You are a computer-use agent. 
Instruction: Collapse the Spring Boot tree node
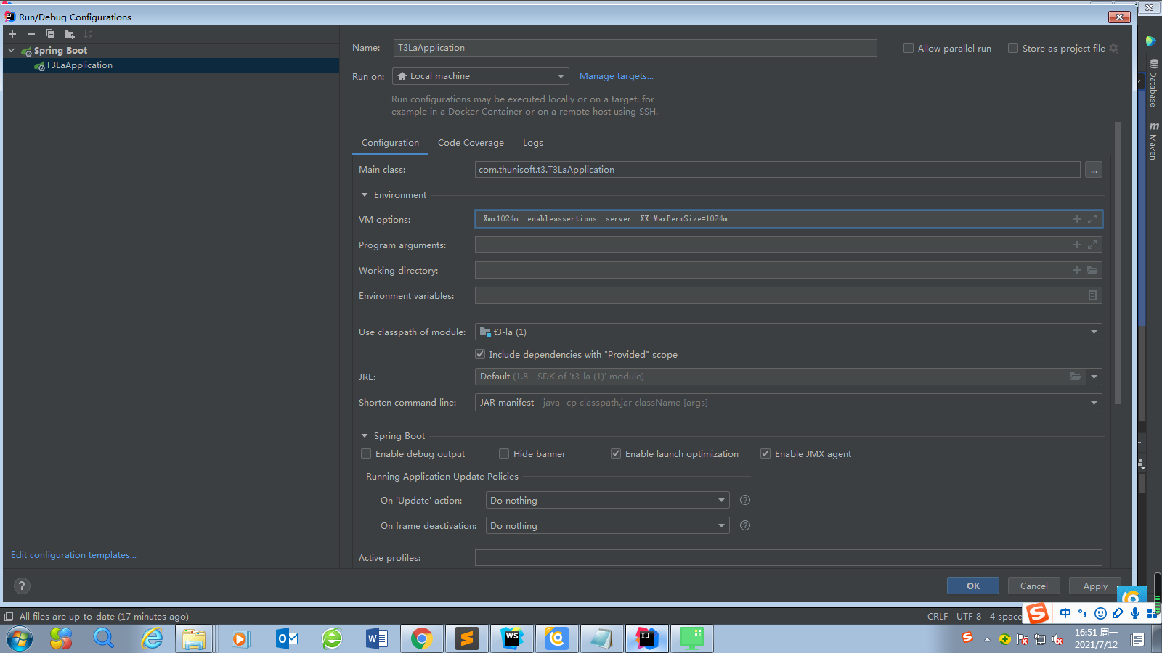tap(12, 51)
